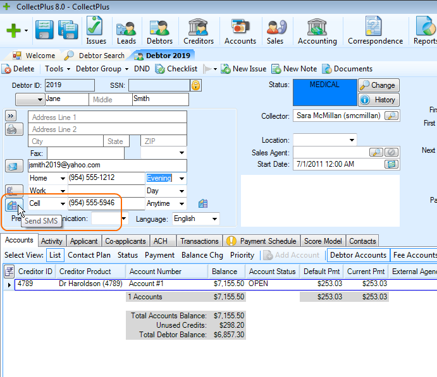
Task: Click the blue MEDICAL status box
Action: [x=324, y=92]
